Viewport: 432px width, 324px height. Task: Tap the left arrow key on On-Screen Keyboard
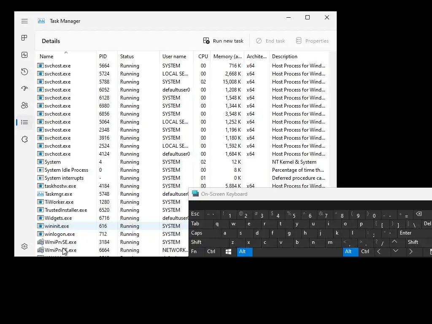click(379, 251)
